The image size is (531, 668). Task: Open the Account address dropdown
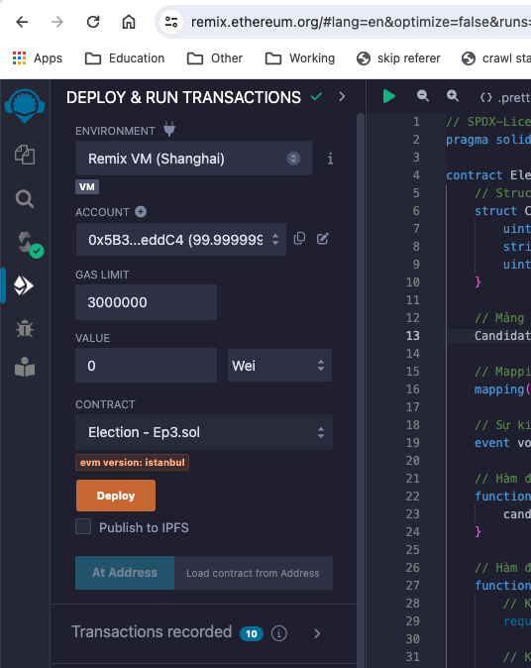click(x=181, y=240)
